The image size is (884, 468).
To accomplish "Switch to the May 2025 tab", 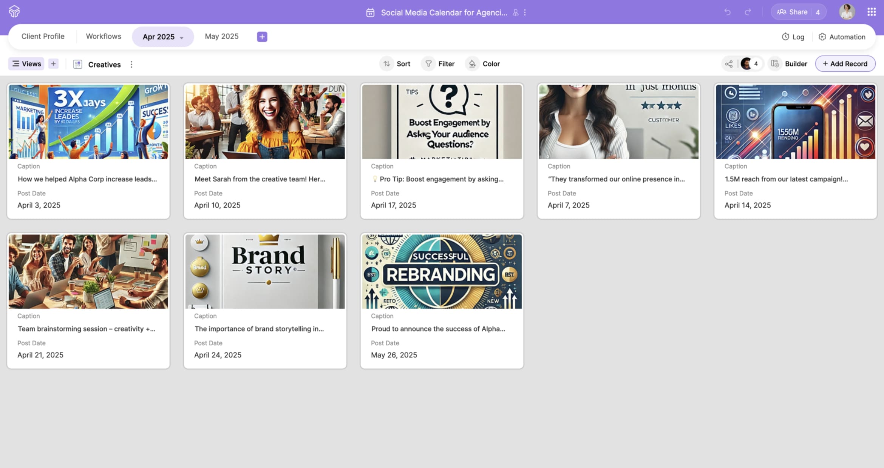I will pyautogui.click(x=221, y=36).
